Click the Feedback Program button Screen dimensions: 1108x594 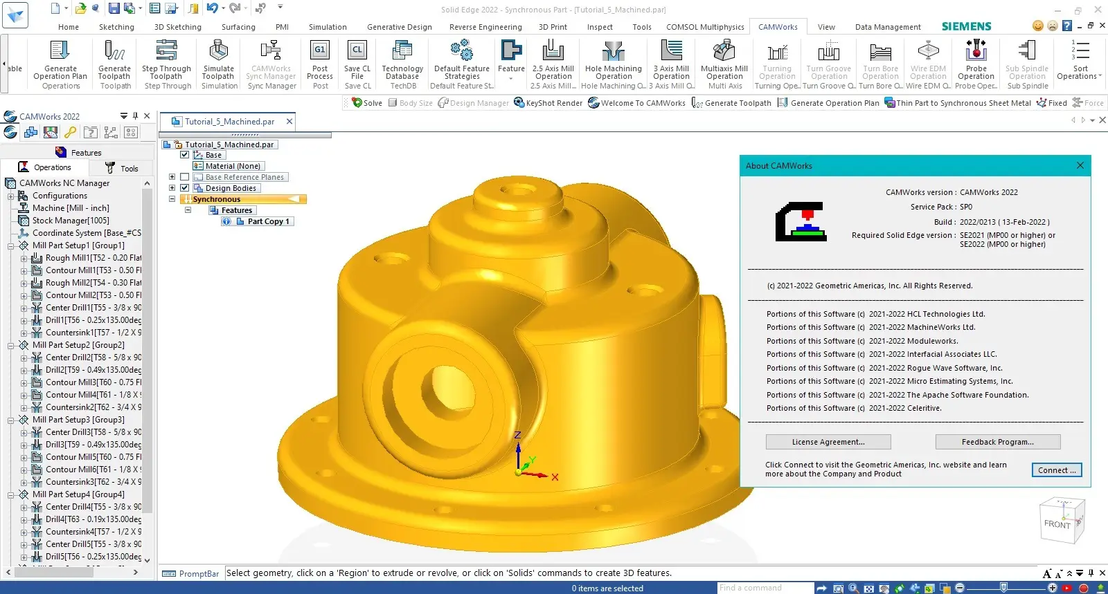click(x=998, y=442)
